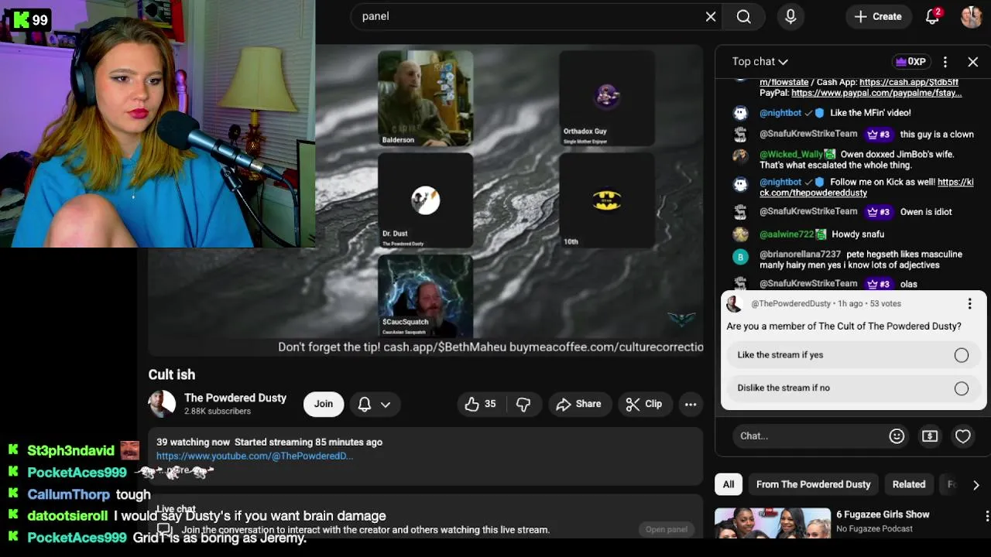The height and width of the screenshot is (557, 991).
Task: Click St3ph3ndavid in overlay chat
Action: (70, 451)
